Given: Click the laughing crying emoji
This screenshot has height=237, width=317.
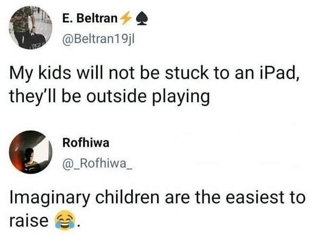Looking at the screenshot, I should pos(65,220).
